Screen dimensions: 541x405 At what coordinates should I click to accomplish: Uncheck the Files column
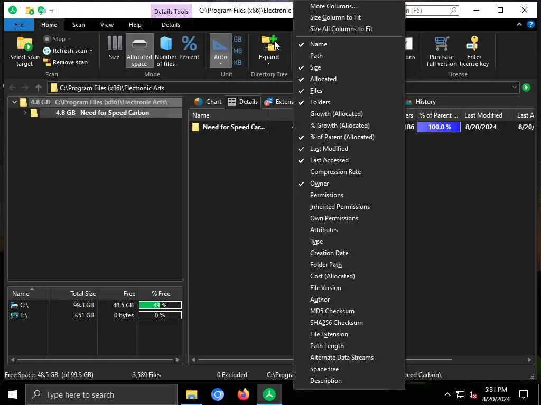(349, 91)
